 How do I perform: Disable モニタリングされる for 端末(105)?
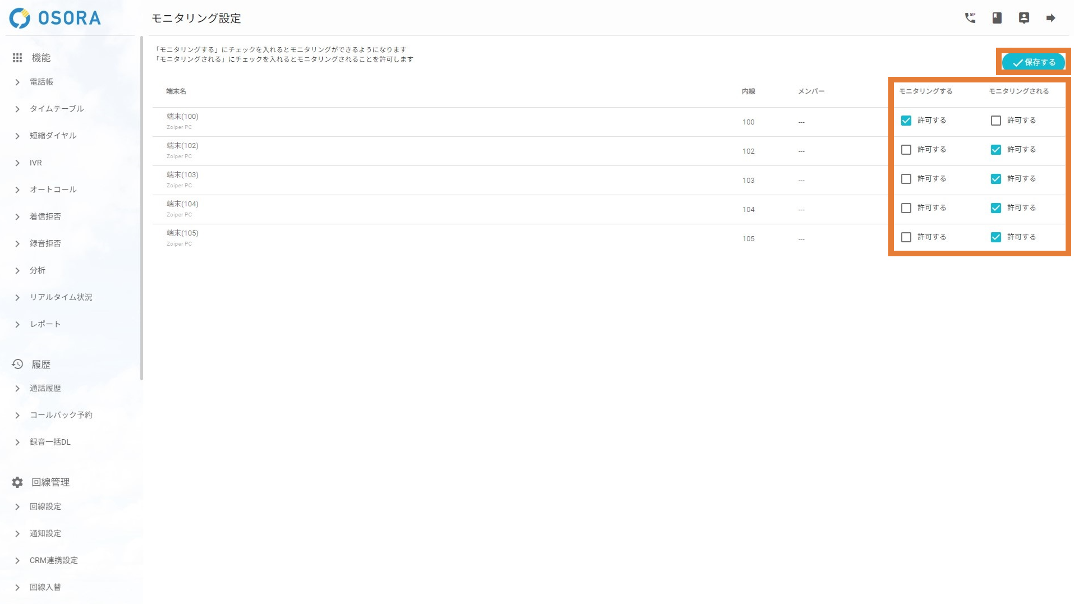(995, 237)
